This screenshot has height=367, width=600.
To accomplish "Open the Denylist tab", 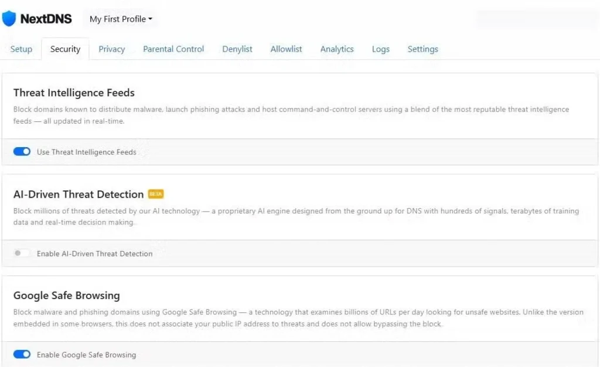I will click(x=237, y=49).
